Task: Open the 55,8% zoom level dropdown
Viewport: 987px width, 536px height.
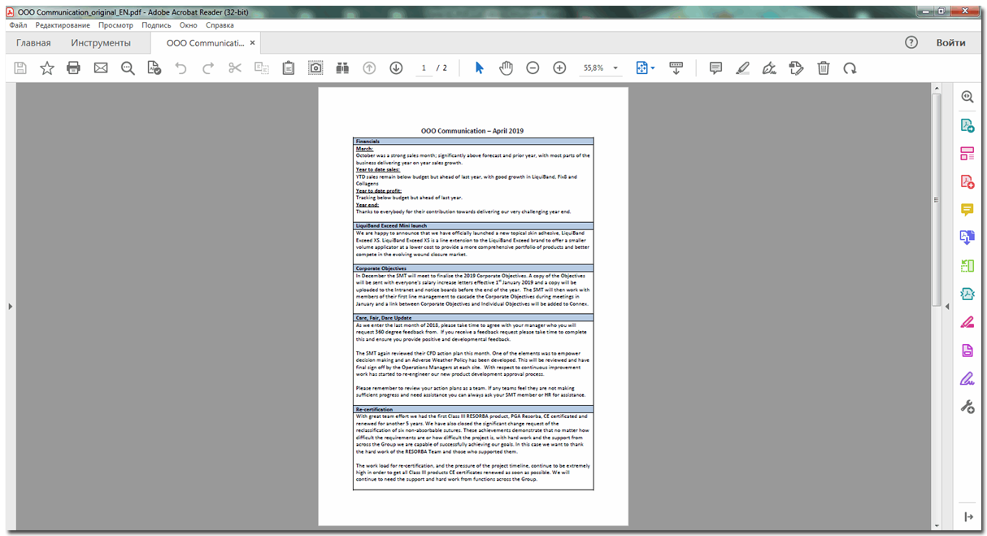Action: [x=615, y=68]
